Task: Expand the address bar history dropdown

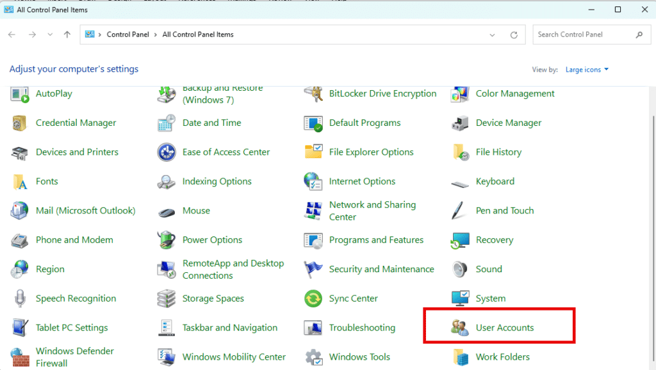Action: 492,35
